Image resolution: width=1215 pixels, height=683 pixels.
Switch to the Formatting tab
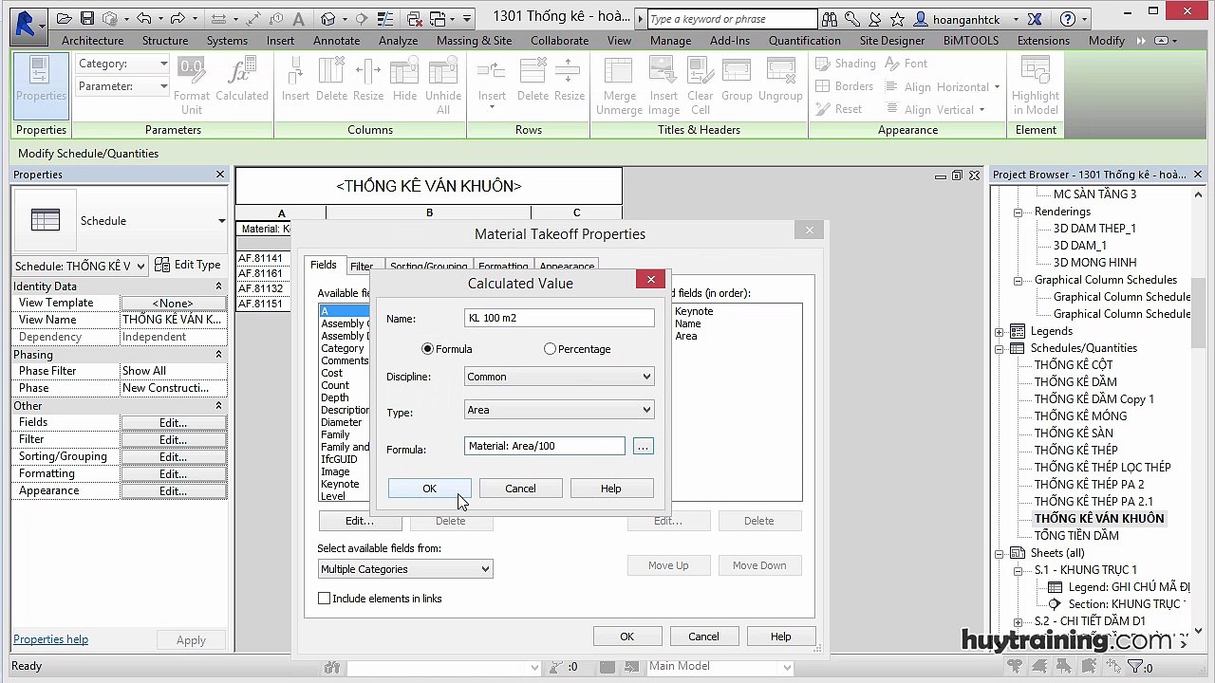point(503,267)
